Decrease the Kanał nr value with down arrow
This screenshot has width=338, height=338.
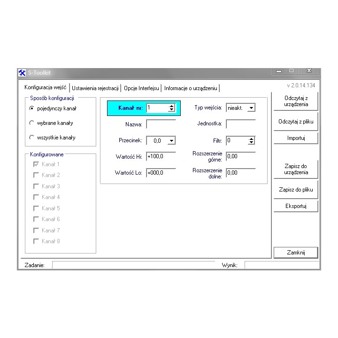point(171,110)
